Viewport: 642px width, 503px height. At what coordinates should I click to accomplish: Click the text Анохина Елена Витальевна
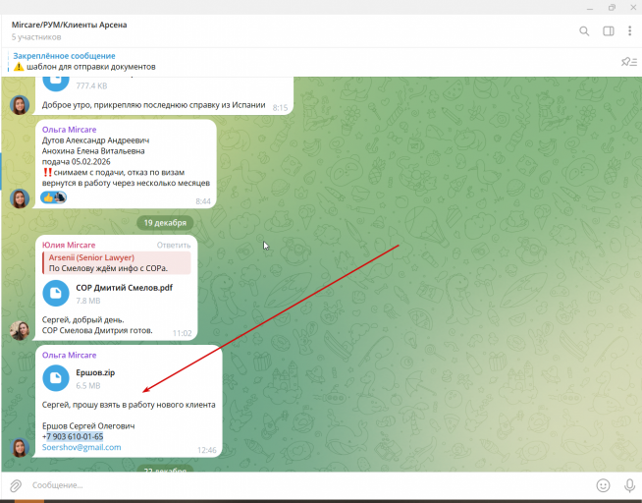(93, 150)
